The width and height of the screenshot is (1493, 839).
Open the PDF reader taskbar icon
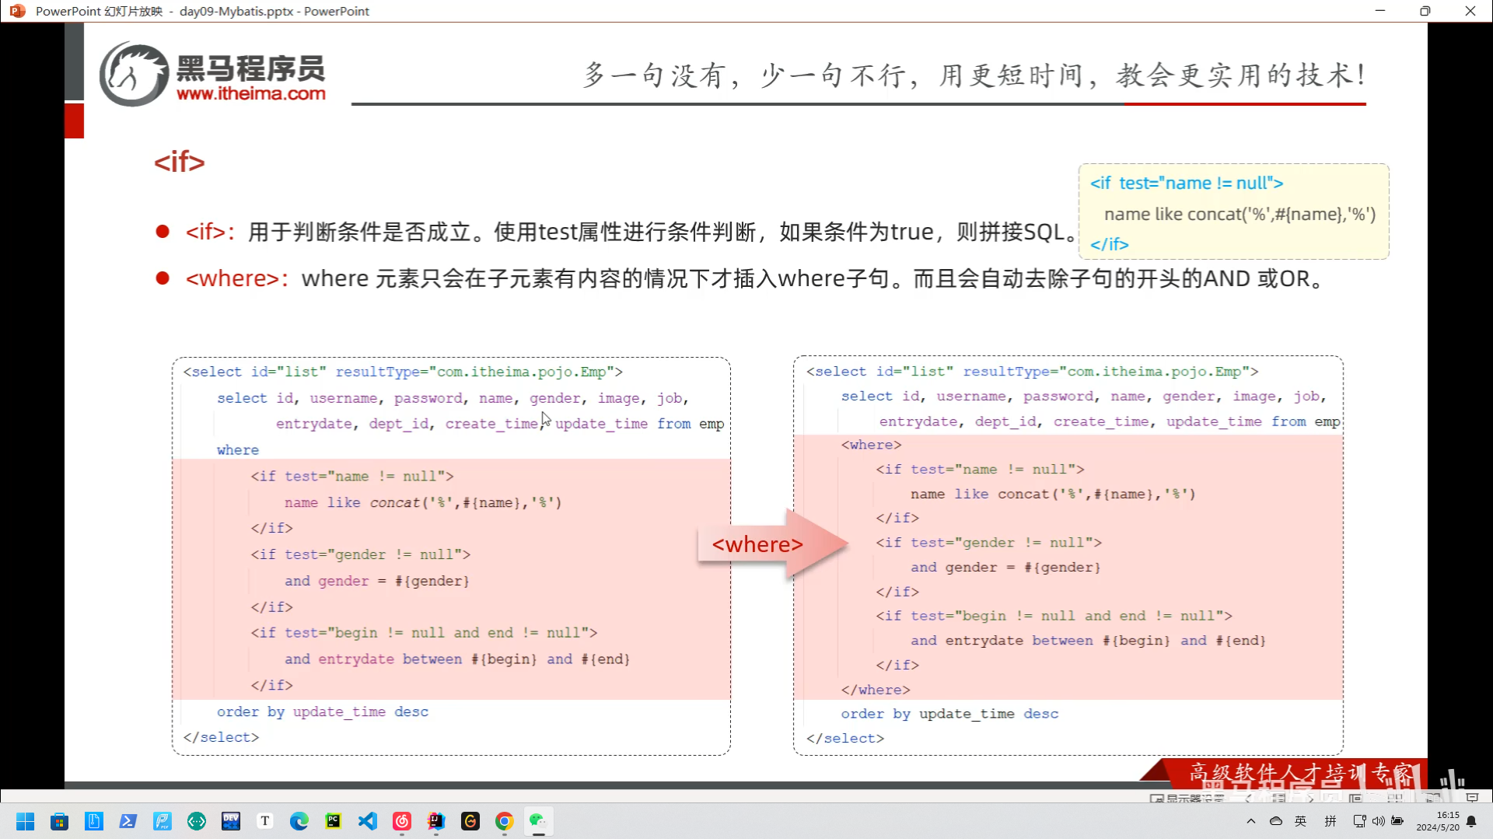click(x=162, y=821)
